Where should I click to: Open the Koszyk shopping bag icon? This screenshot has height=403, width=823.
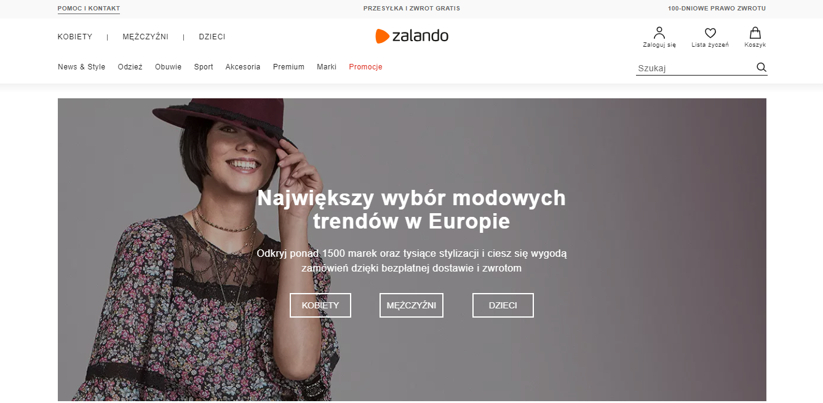[x=755, y=33]
